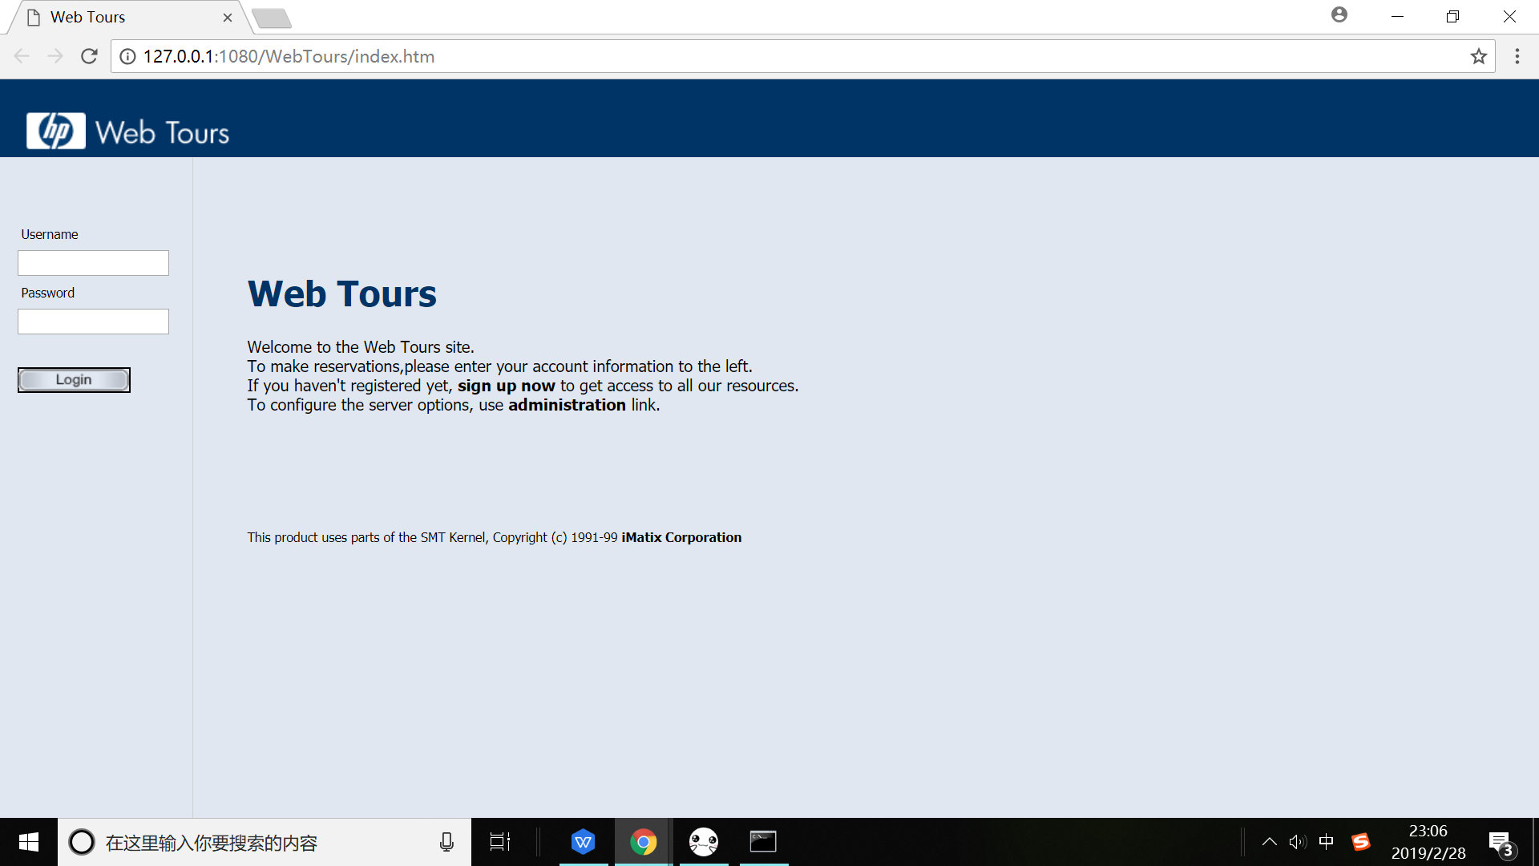Image resolution: width=1539 pixels, height=866 pixels.
Task: Open the second browser tab
Action: click(x=273, y=14)
